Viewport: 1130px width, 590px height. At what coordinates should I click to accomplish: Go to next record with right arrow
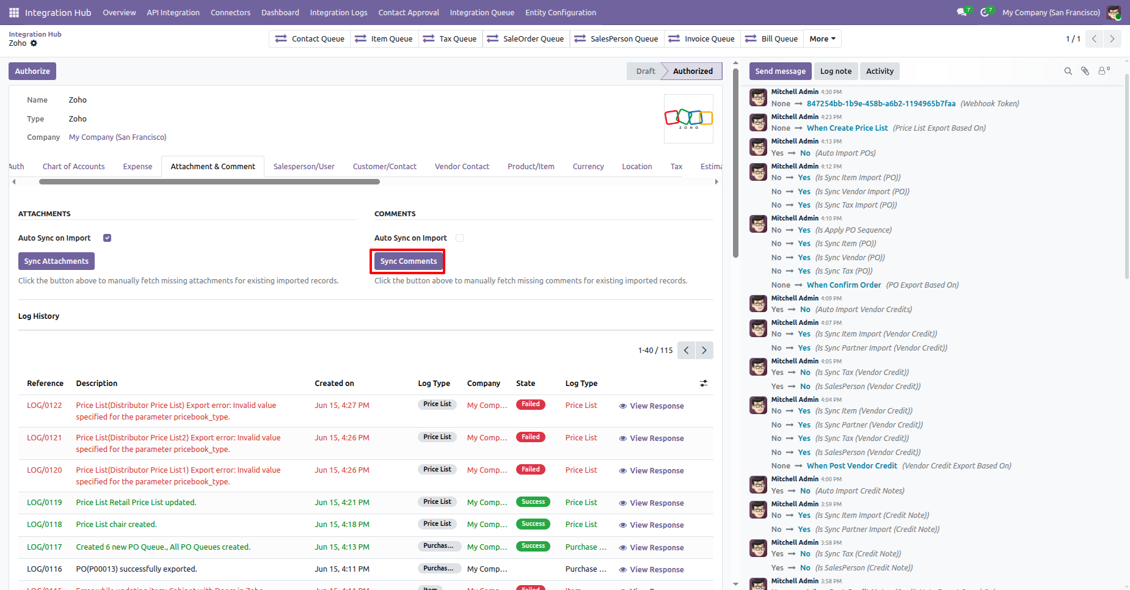1112,39
